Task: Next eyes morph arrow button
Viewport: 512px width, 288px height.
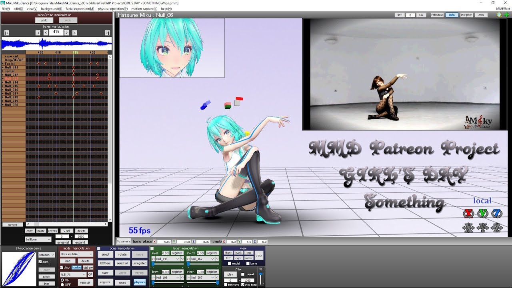Action: click(x=182, y=259)
